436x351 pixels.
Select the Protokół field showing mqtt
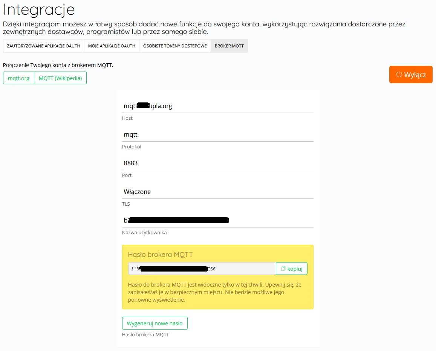pyautogui.click(x=217, y=134)
